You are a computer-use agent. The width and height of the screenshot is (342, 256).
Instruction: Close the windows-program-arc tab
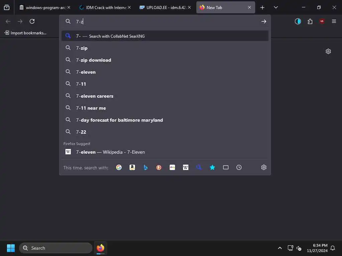69,7
